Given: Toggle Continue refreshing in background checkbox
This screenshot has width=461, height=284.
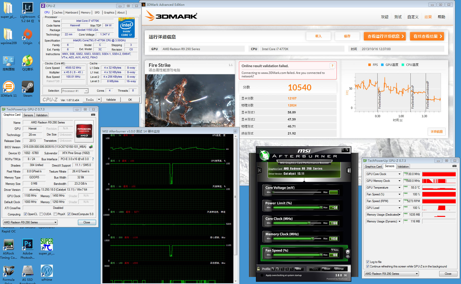Looking at the screenshot, I should click(368, 266).
